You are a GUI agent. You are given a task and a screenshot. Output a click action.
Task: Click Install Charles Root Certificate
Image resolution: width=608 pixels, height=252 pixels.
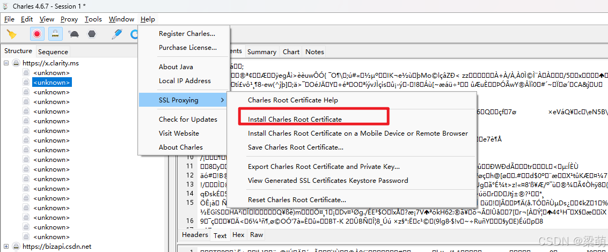pyautogui.click(x=295, y=120)
